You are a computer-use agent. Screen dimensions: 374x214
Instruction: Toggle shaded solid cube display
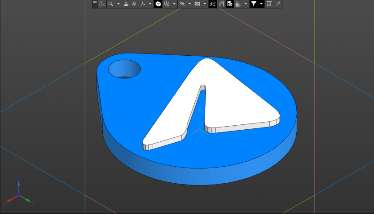point(158,4)
